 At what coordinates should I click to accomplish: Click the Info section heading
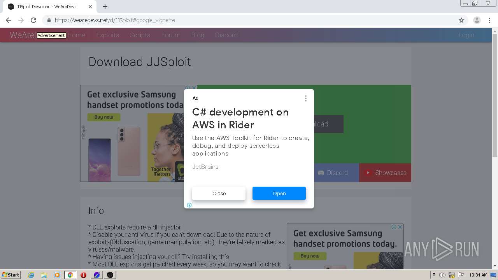pos(96,210)
